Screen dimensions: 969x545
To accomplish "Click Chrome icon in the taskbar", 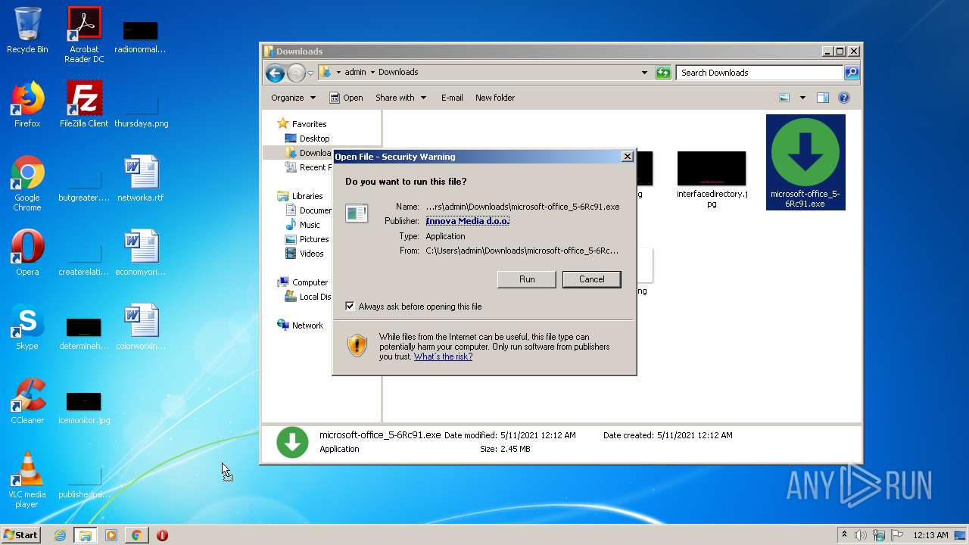I will coord(136,535).
